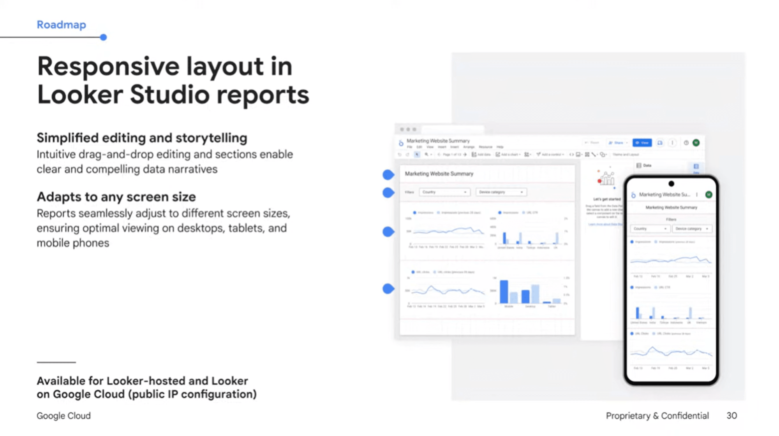The height and width of the screenshot is (436, 779).
Task: Click the desktop impressions line chart
Action: click(446, 230)
